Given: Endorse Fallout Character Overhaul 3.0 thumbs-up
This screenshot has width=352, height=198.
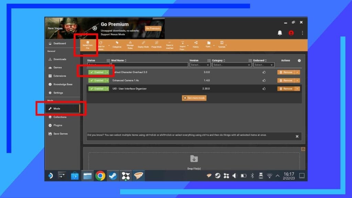Looking at the screenshot, I should tap(264, 72).
